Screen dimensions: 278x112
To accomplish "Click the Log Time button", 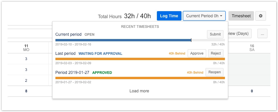I will pos(169,16).
